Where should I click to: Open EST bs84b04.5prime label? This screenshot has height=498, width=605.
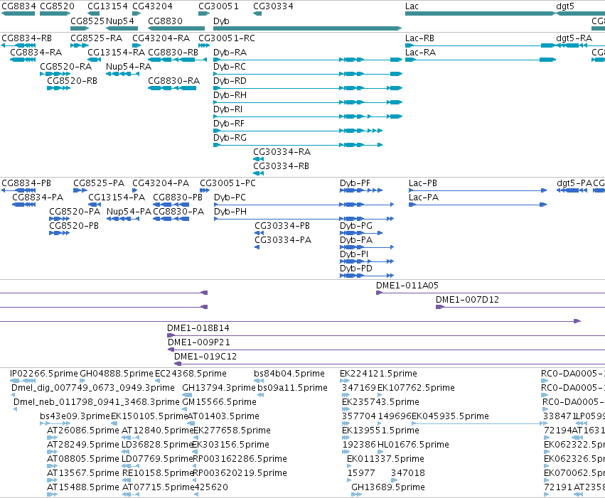pyautogui.click(x=289, y=374)
